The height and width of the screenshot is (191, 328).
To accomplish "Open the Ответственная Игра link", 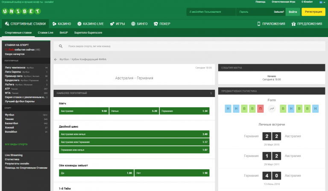I will coord(284,2).
